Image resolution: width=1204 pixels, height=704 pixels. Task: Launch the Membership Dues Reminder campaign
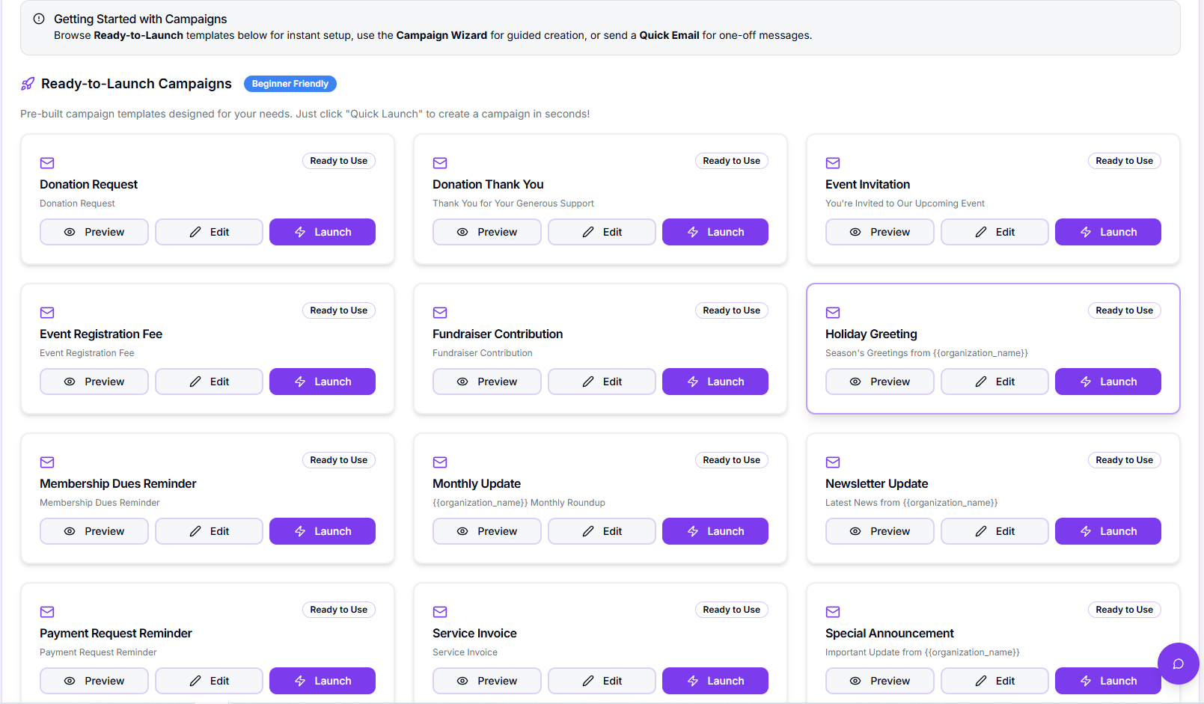click(322, 531)
